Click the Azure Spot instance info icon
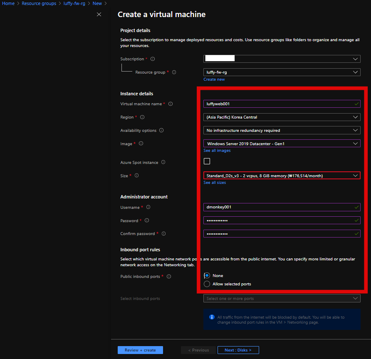This screenshot has height=359, width=371. (163, 162)
